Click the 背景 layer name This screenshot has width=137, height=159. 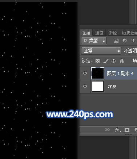point(112,87)
